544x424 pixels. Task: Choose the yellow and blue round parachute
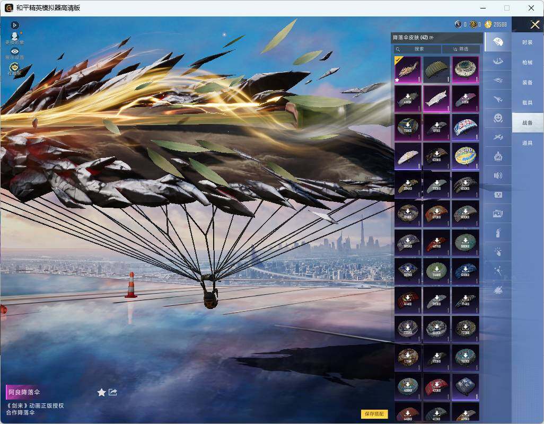(465, 156)
